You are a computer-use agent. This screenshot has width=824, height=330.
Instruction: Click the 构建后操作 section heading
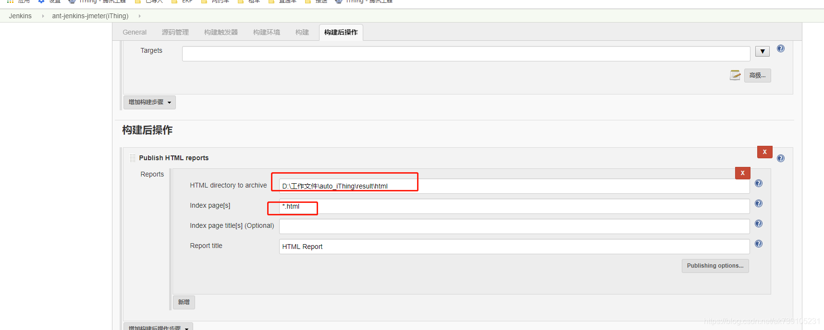click(x=148, y=130)
